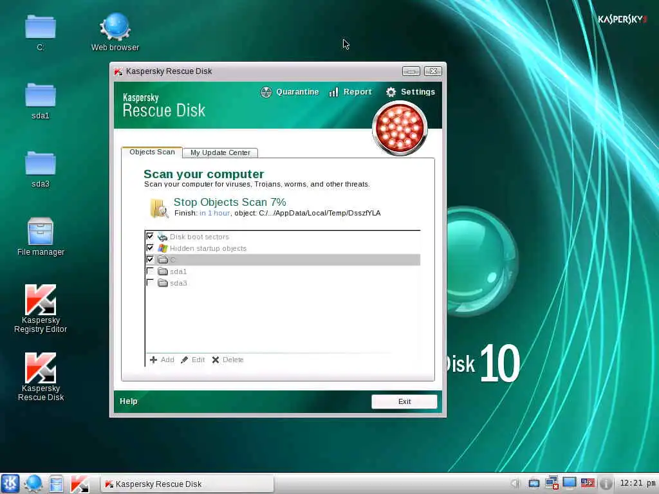Select the sda3 list row text

coord(178,283)
